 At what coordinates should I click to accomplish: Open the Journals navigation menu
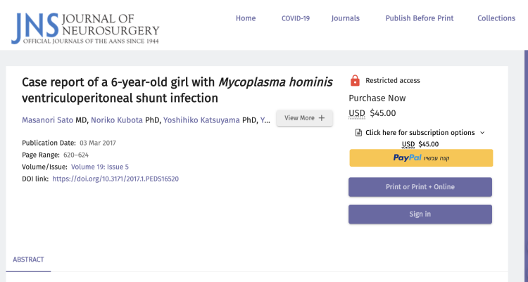(x=346, y=18)
